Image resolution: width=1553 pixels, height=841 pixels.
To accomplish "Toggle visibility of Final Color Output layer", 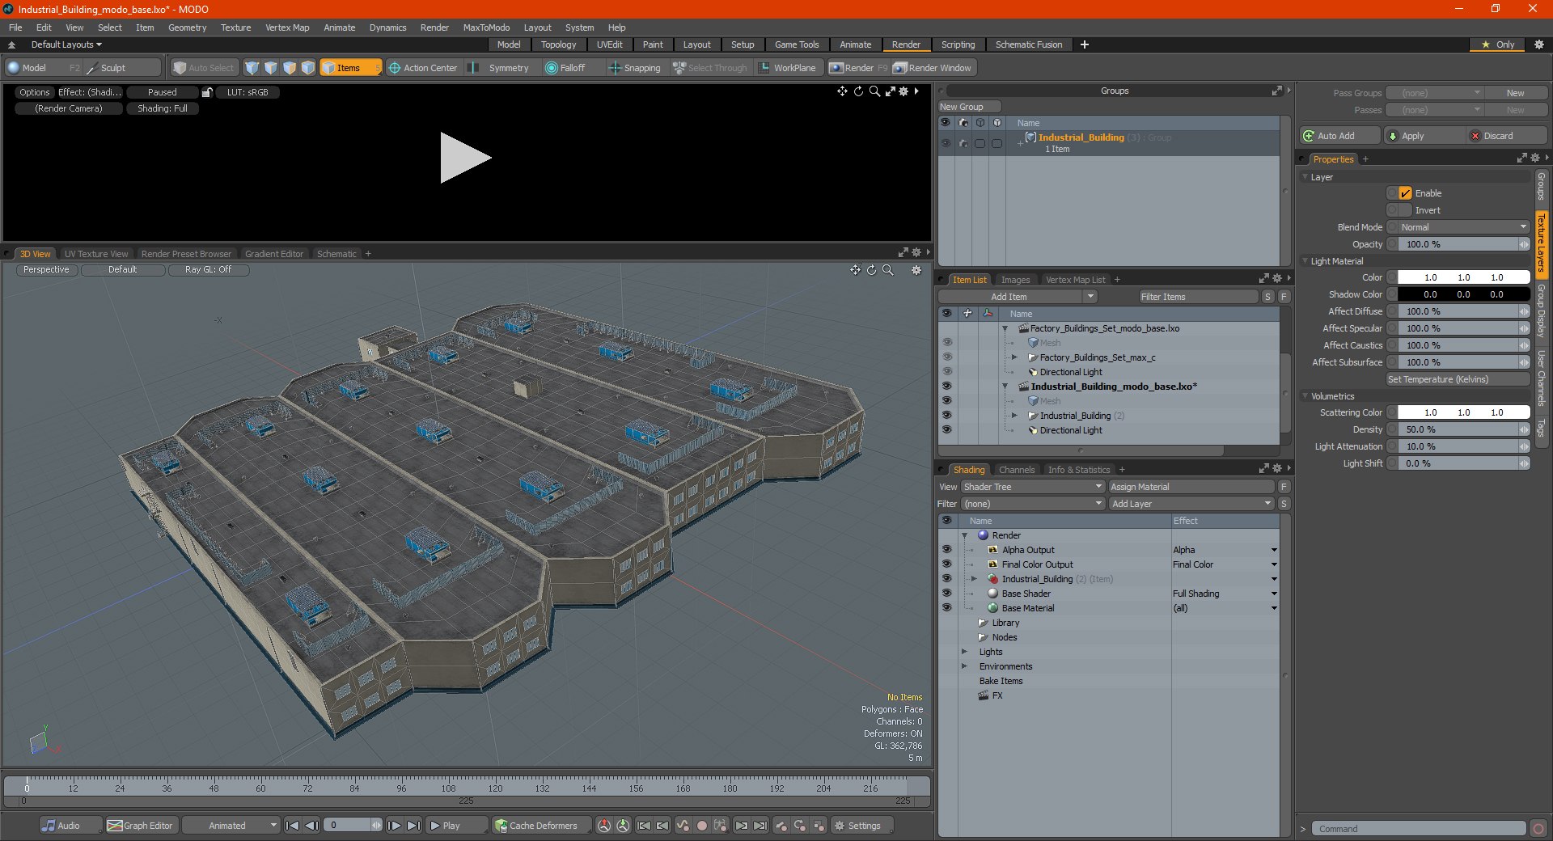I will coord(946,564).
